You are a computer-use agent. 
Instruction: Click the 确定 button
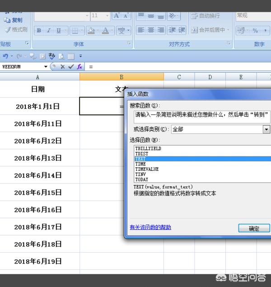(254, 228)
